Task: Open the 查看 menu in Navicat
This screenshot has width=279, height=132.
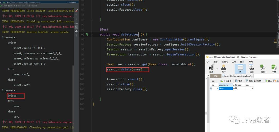Action: pyautogui.click(x=215, y=62)
